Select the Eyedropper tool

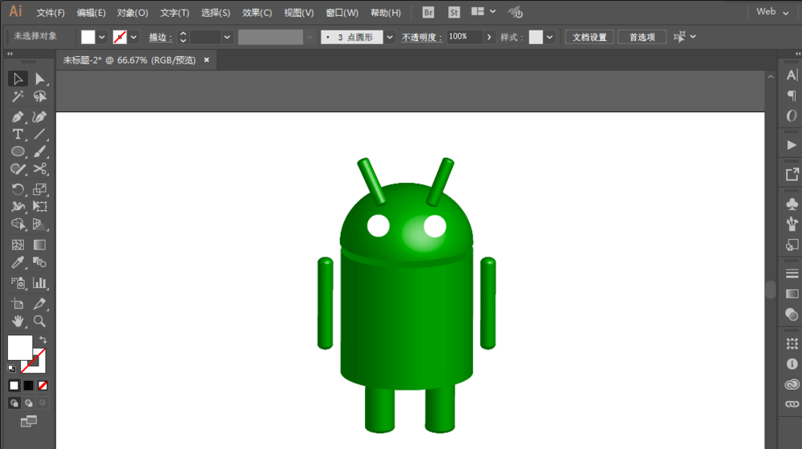(18, 262)
